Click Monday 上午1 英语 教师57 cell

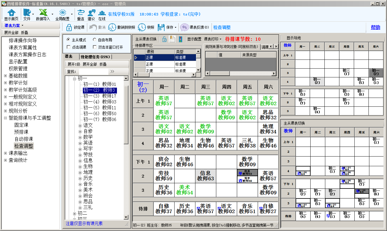[164, 101]
